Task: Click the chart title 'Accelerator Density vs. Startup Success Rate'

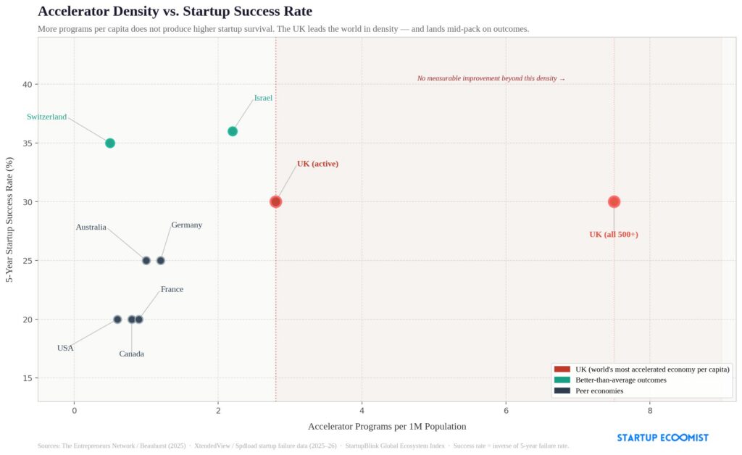Action: pos(175,12)
